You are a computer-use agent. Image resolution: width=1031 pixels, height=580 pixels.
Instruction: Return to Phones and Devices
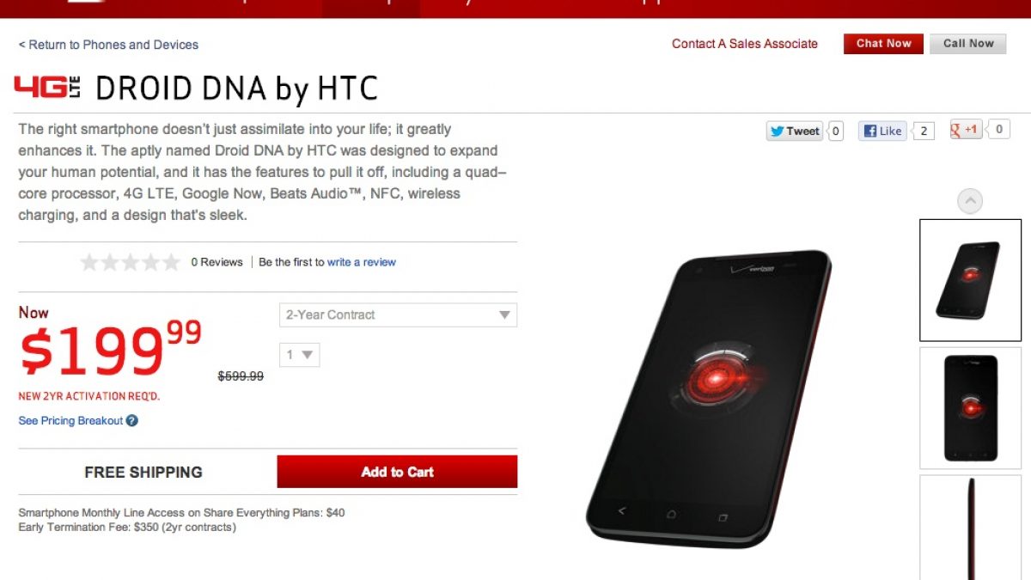108,45
